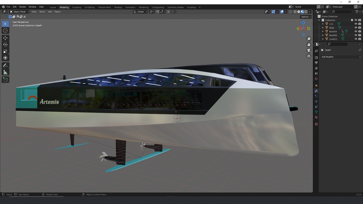This screenshot has height=204, width=363.
Task: Open the Add menu in viewport header
Action: pyautogui.click(x=50, y=12)
